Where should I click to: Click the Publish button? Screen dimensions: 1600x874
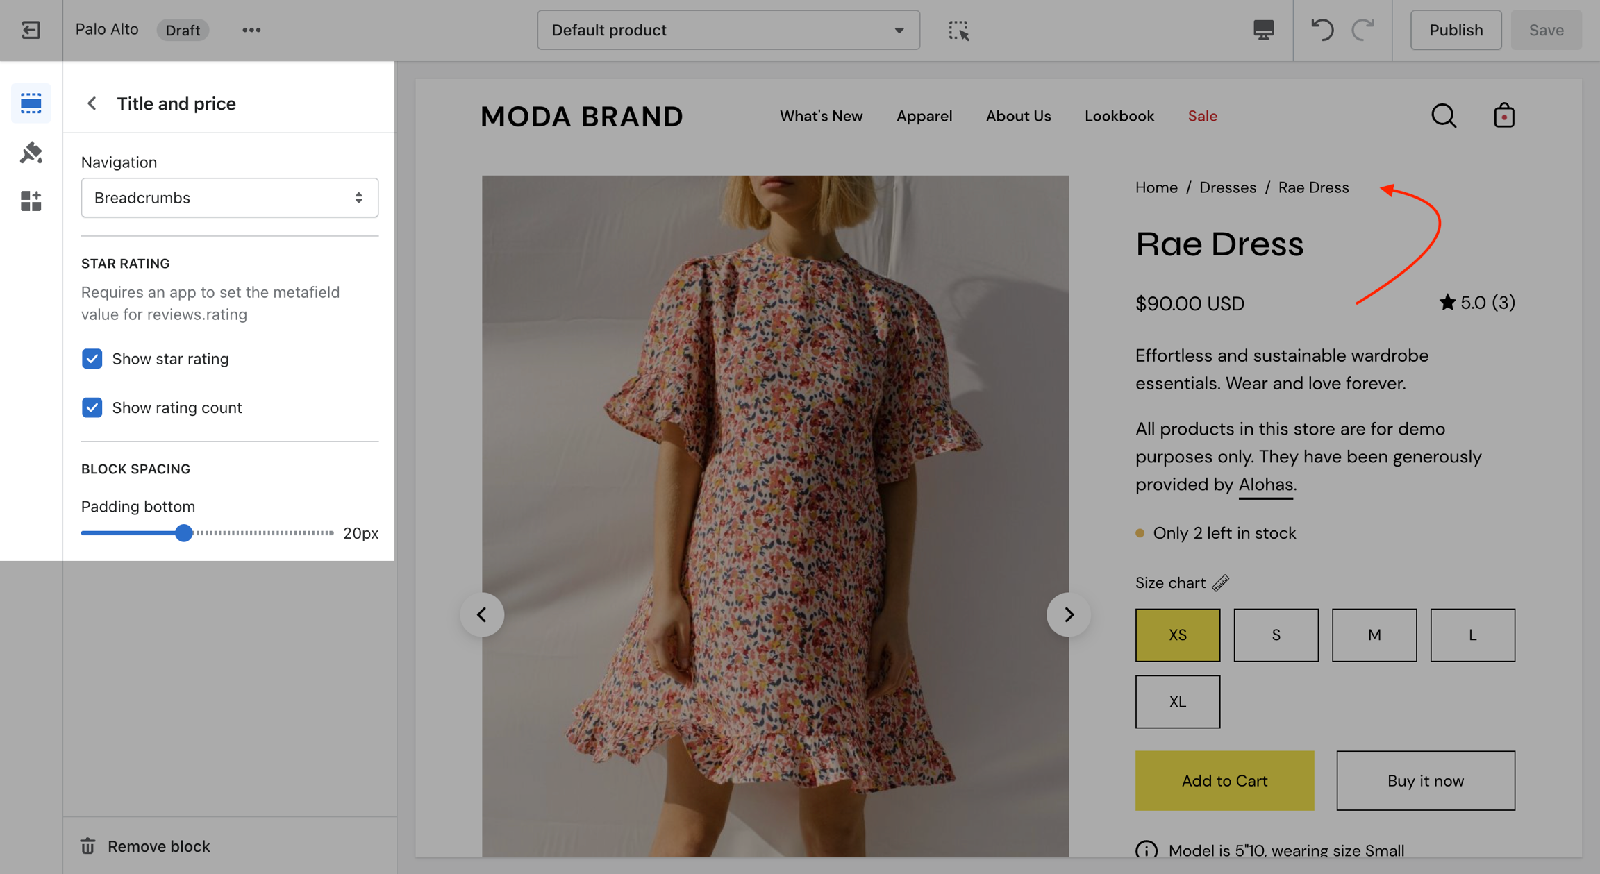tap(1456, 30)
